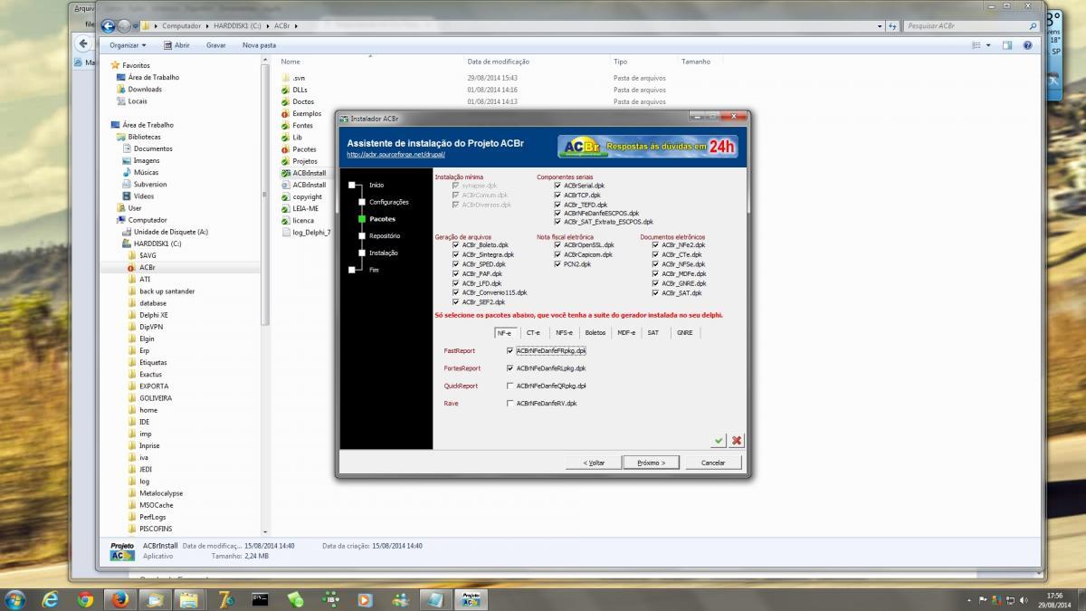This screenshot has width=1086, height=611.
Task: Open the command prompt taskbar icon
Action: coord(260,599)
